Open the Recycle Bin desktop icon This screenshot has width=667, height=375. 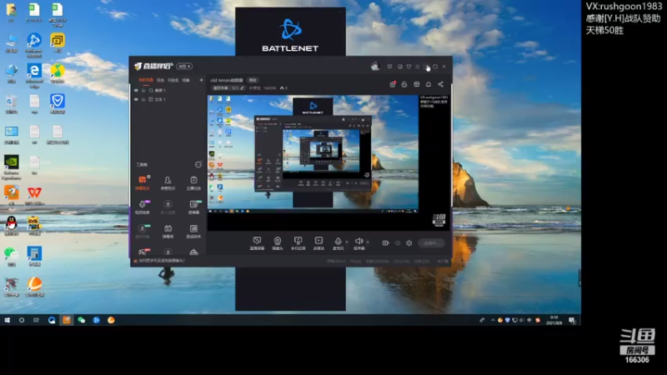coord(12,105)
